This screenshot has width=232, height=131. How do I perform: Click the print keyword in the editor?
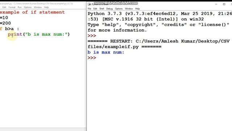15,35
